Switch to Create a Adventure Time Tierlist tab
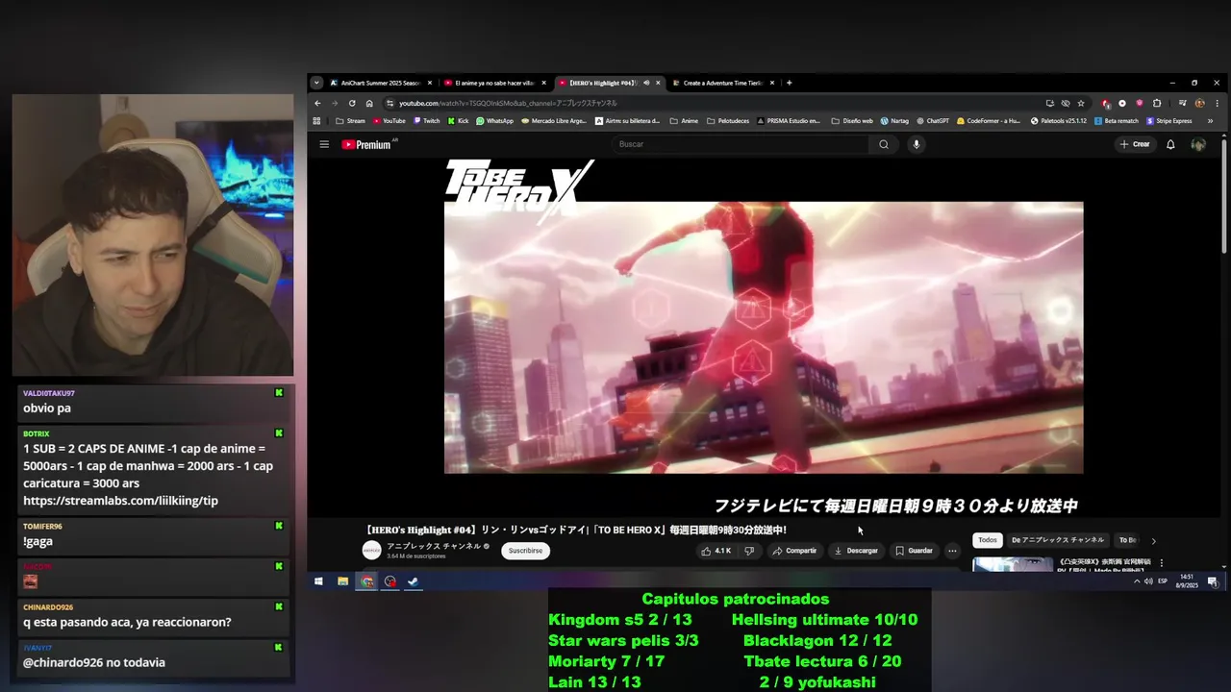Image resolution: width=1231 pixels, height=692 pixels. tap(722, 83)
